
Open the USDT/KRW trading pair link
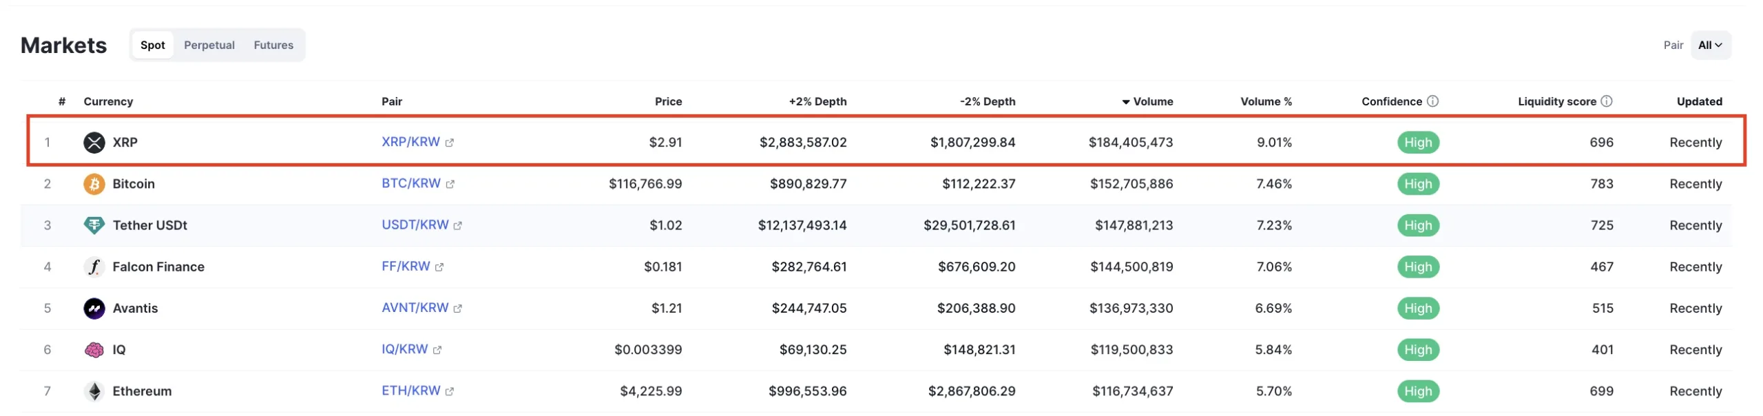pyautogui.click(x=415, y=225)
